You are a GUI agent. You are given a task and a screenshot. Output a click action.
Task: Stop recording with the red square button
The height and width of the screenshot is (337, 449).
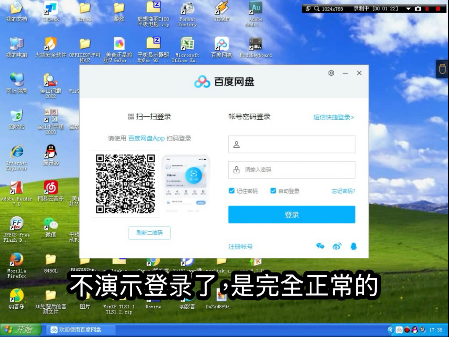[x=438, y=9]
